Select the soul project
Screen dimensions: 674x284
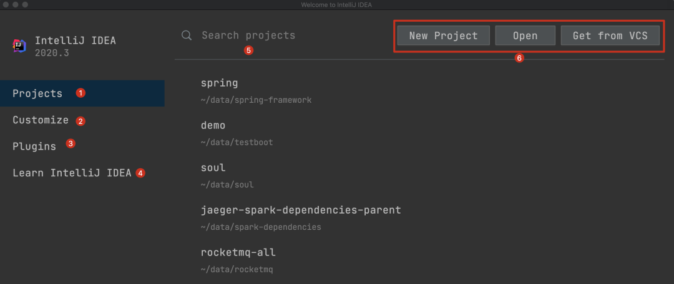pos(213,168)
